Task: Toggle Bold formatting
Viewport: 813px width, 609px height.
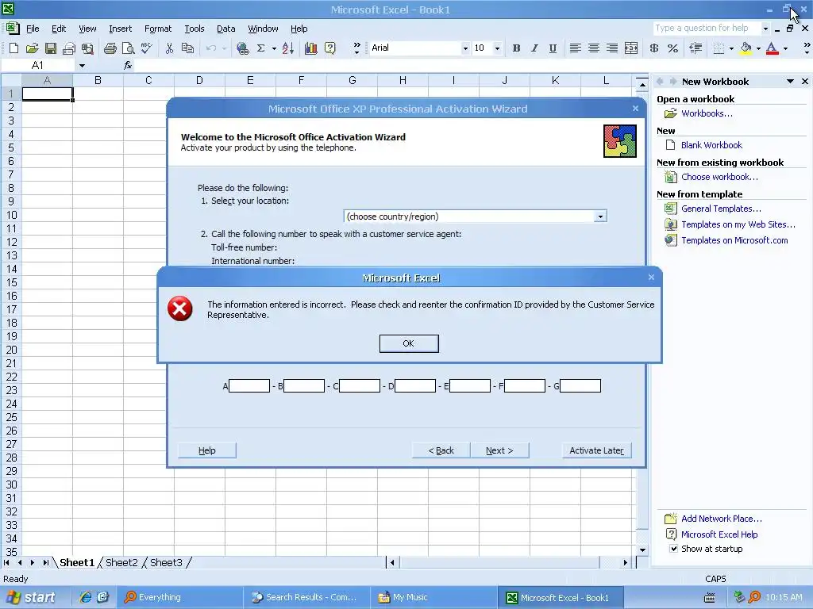Action: pos(516,48)
